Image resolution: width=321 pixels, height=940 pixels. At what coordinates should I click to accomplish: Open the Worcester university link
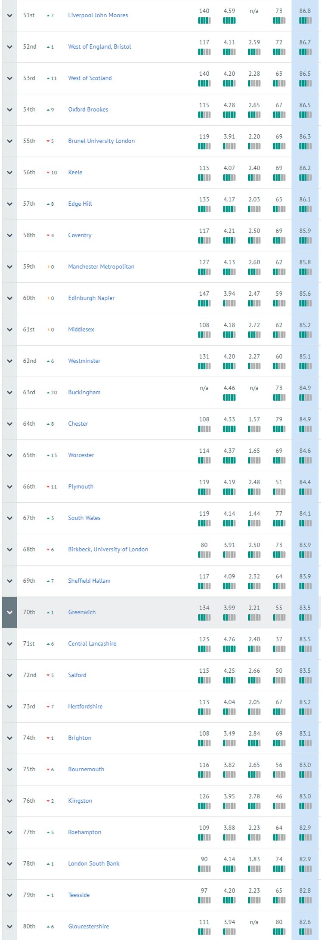(81, 455)
